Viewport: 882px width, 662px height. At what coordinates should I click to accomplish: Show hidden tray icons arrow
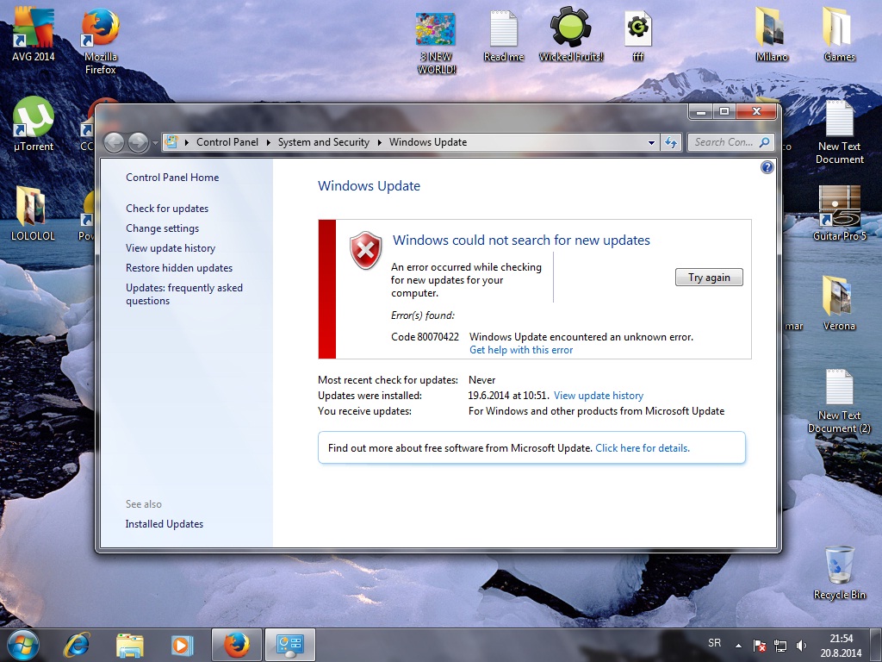coord(738,646)
